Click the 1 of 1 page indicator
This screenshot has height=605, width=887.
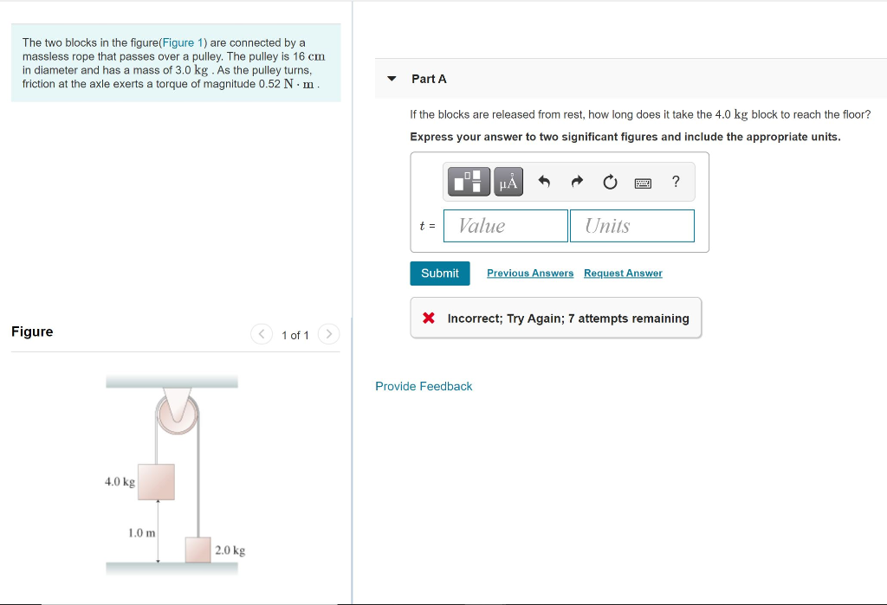(295, 334)
